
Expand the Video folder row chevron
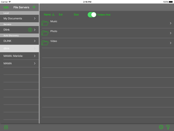[170, 43]
